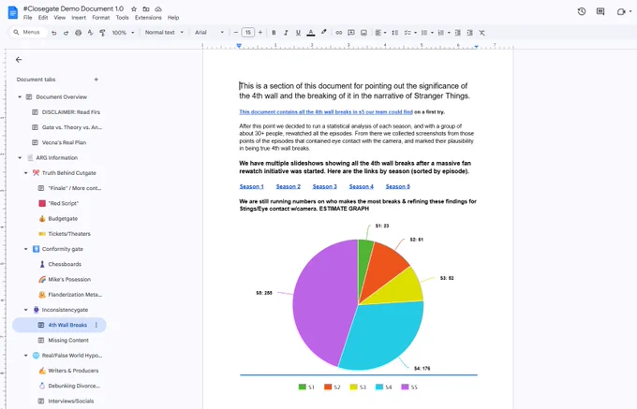The width and height of the screenshot is (637, 409).
Task: Toggle Bold formatting
Action: (274, 33)
